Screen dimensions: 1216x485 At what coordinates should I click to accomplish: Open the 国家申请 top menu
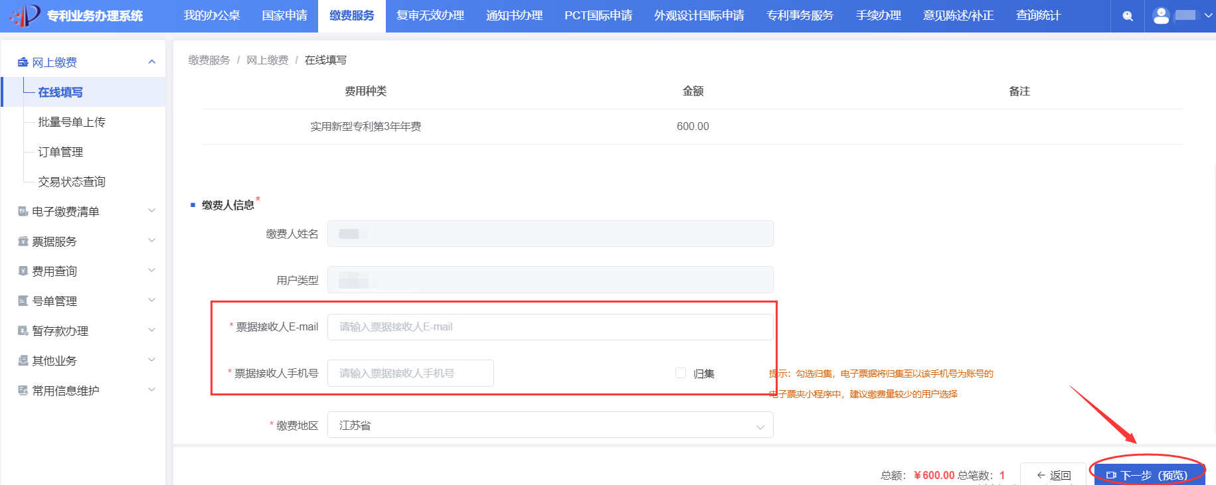285,15
